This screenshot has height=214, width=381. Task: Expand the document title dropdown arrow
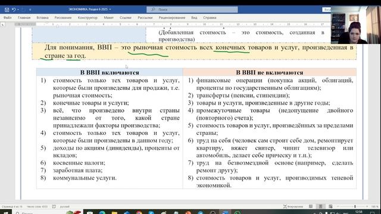[110, 10]
